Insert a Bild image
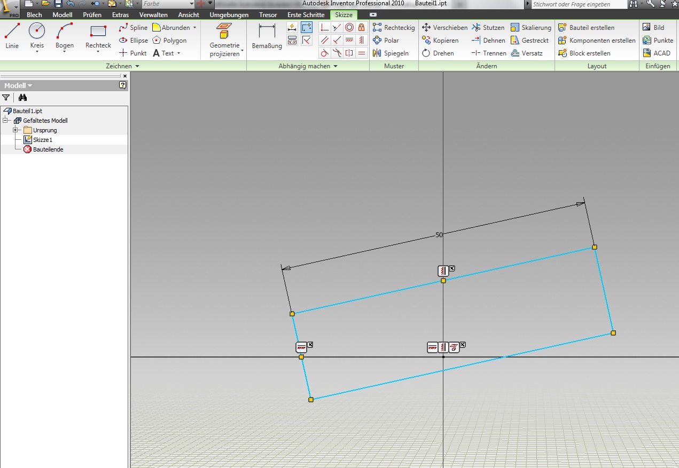 (653, 28)
